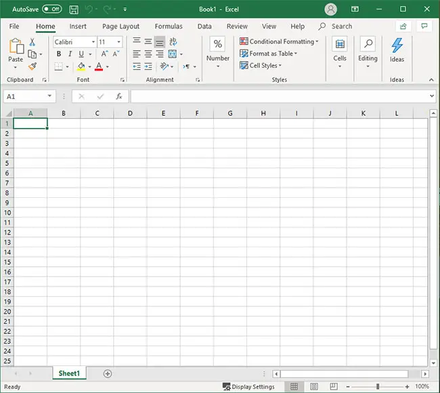
Task: Click the Save icon in title bar
Action: click(74, 9)
